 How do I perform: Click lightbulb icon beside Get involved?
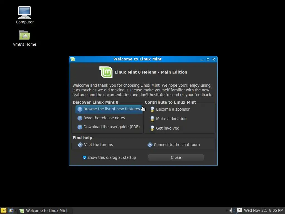tap(152, 128)
